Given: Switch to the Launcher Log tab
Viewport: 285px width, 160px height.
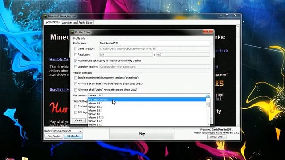Looking at the screenshot, I should pyautogui.click(x=69, y=23).
